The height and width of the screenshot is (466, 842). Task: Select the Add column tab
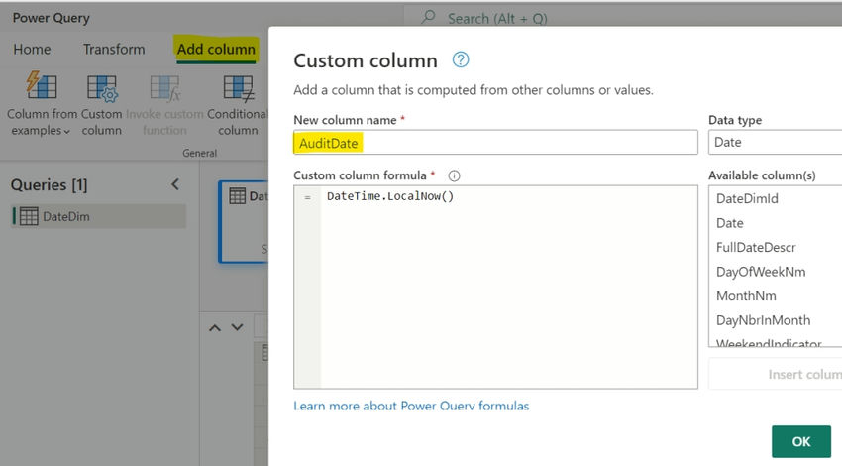[x=216, y=49]
